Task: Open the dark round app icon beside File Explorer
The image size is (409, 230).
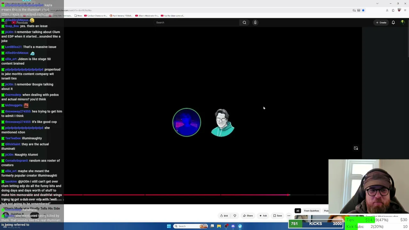Action: coord(226,226)
